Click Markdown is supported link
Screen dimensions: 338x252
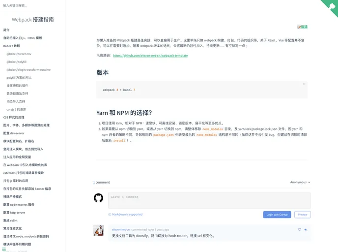[127, 215]
